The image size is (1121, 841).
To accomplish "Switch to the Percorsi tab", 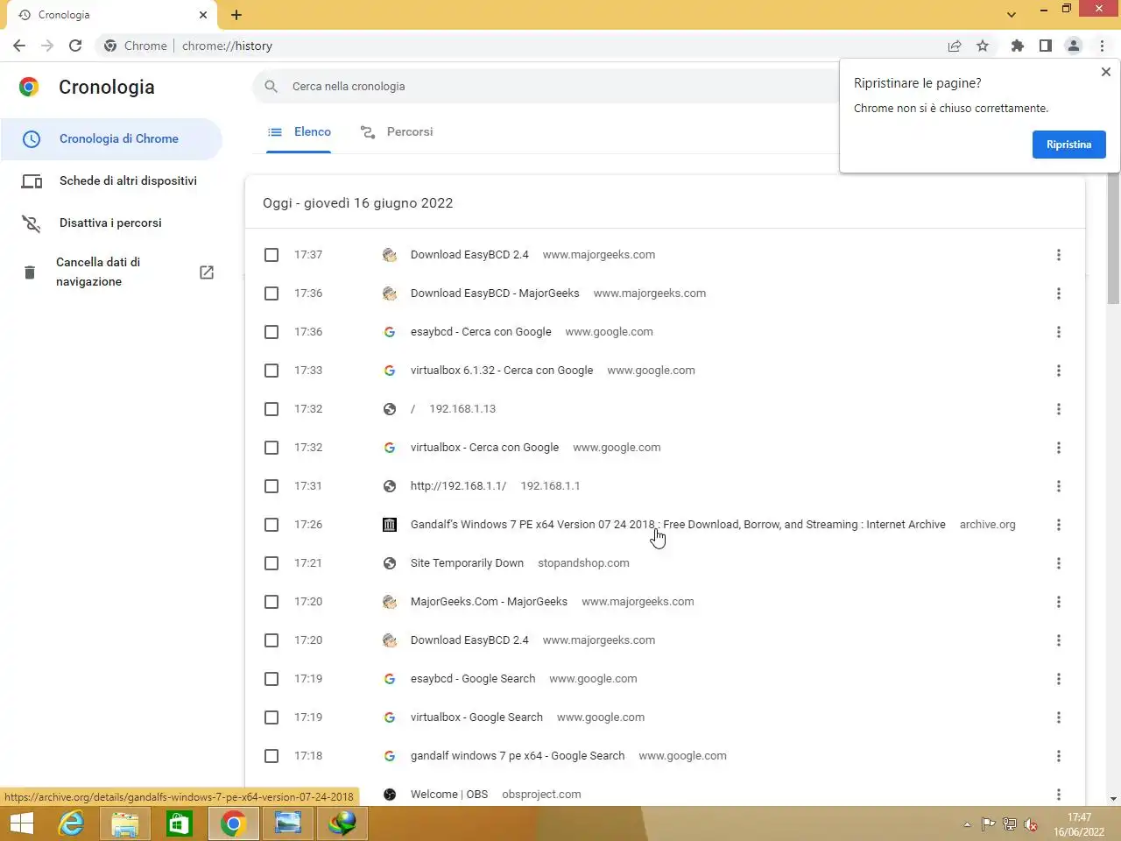I will point(397,132).
